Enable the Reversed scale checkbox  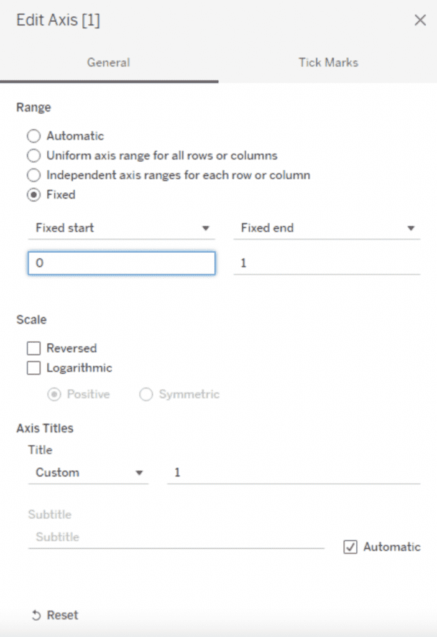tap(34, 348)
